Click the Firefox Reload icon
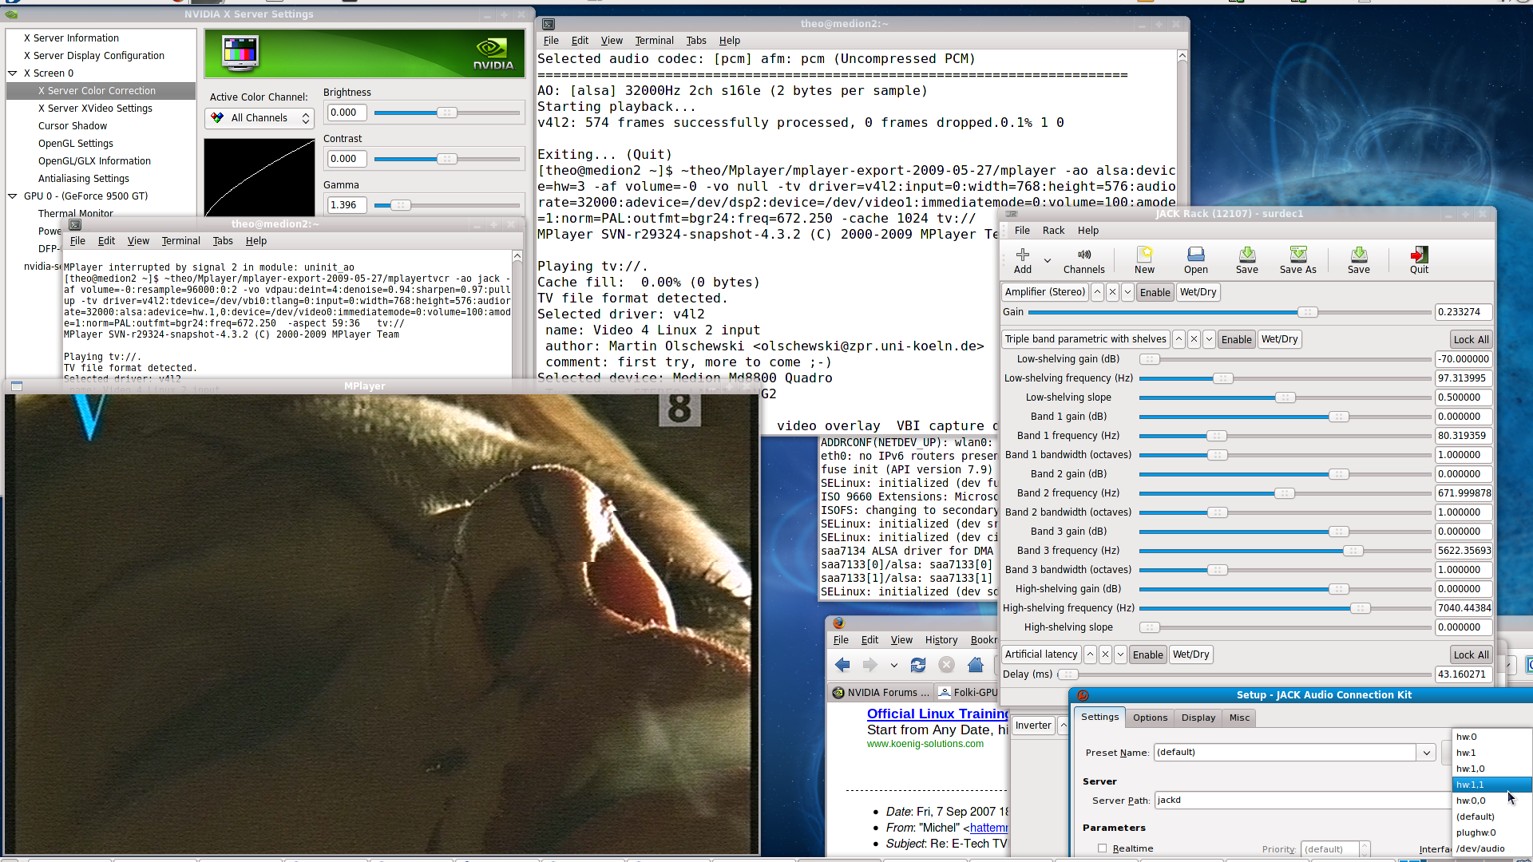Image resolution: width=1533 pixels, height=862 pixels. pos(918,665)
